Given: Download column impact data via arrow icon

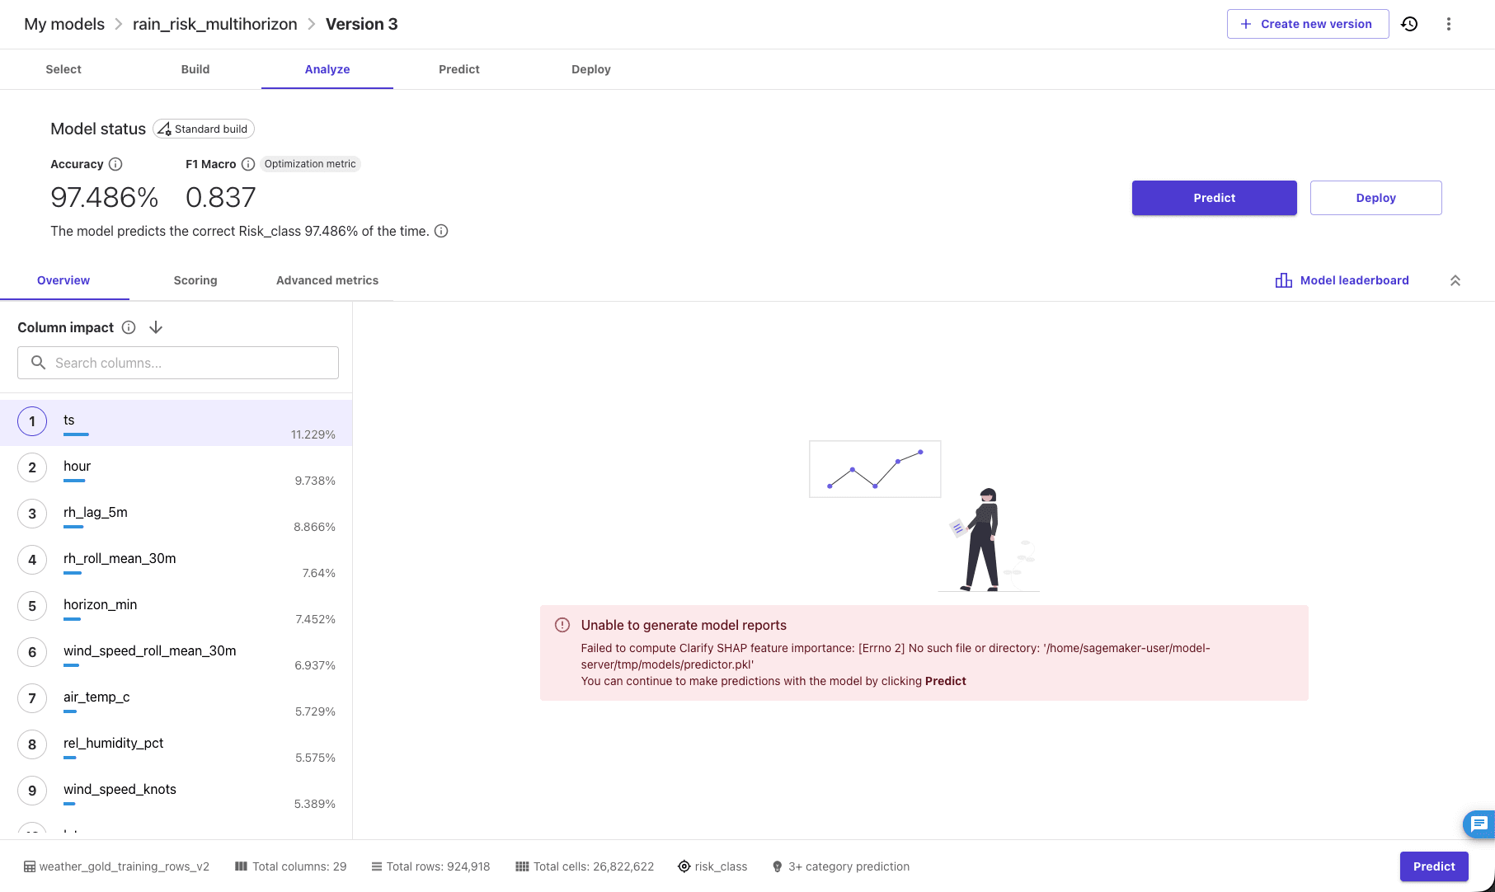Looking at the screenshot, I should [156, 327].
